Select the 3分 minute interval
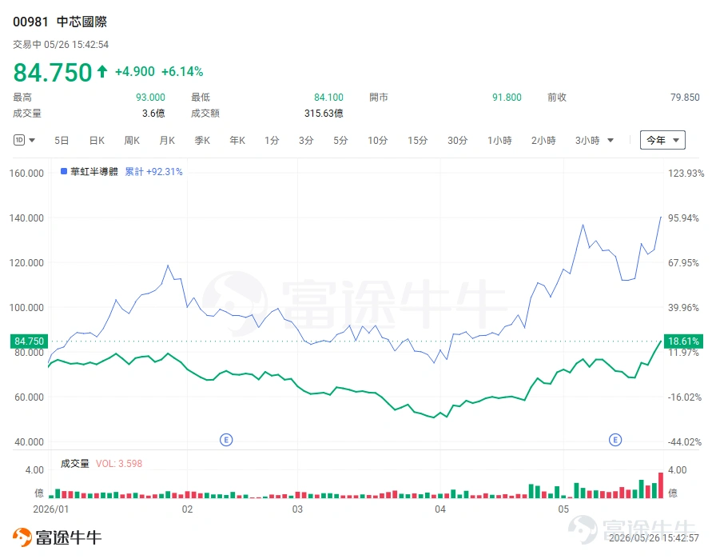 [306, 141]
